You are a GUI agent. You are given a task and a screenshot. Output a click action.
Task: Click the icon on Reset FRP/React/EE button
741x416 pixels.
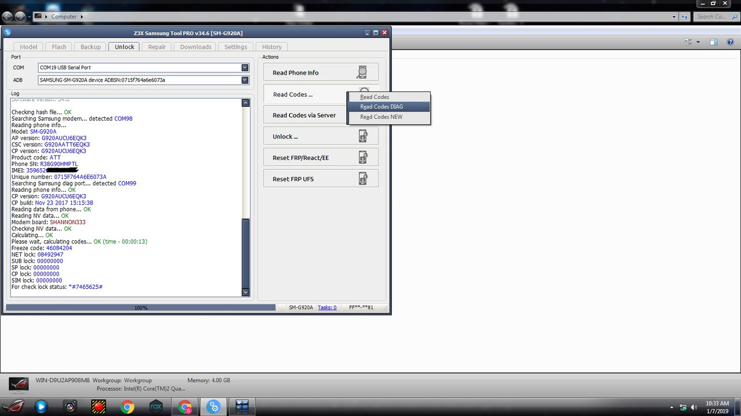point(363,158)
